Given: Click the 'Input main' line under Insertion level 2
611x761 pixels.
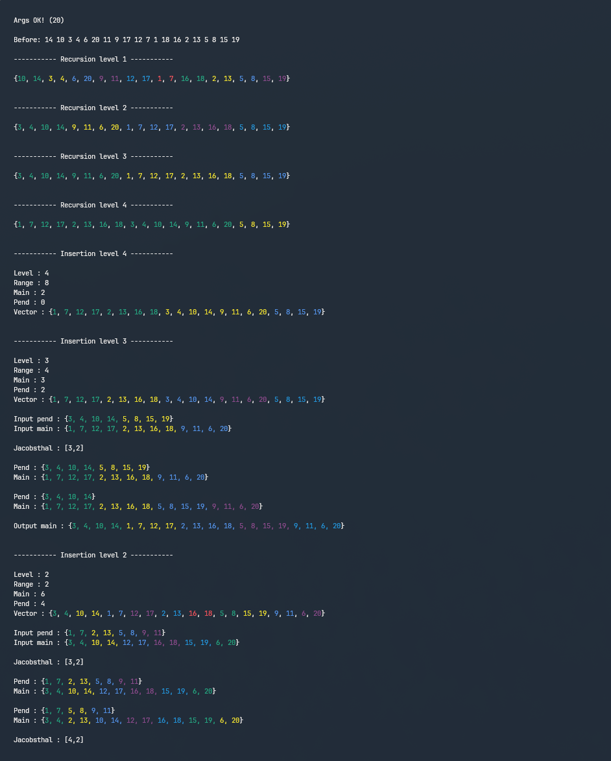Looking at the screenshot, I should point(126,642).
